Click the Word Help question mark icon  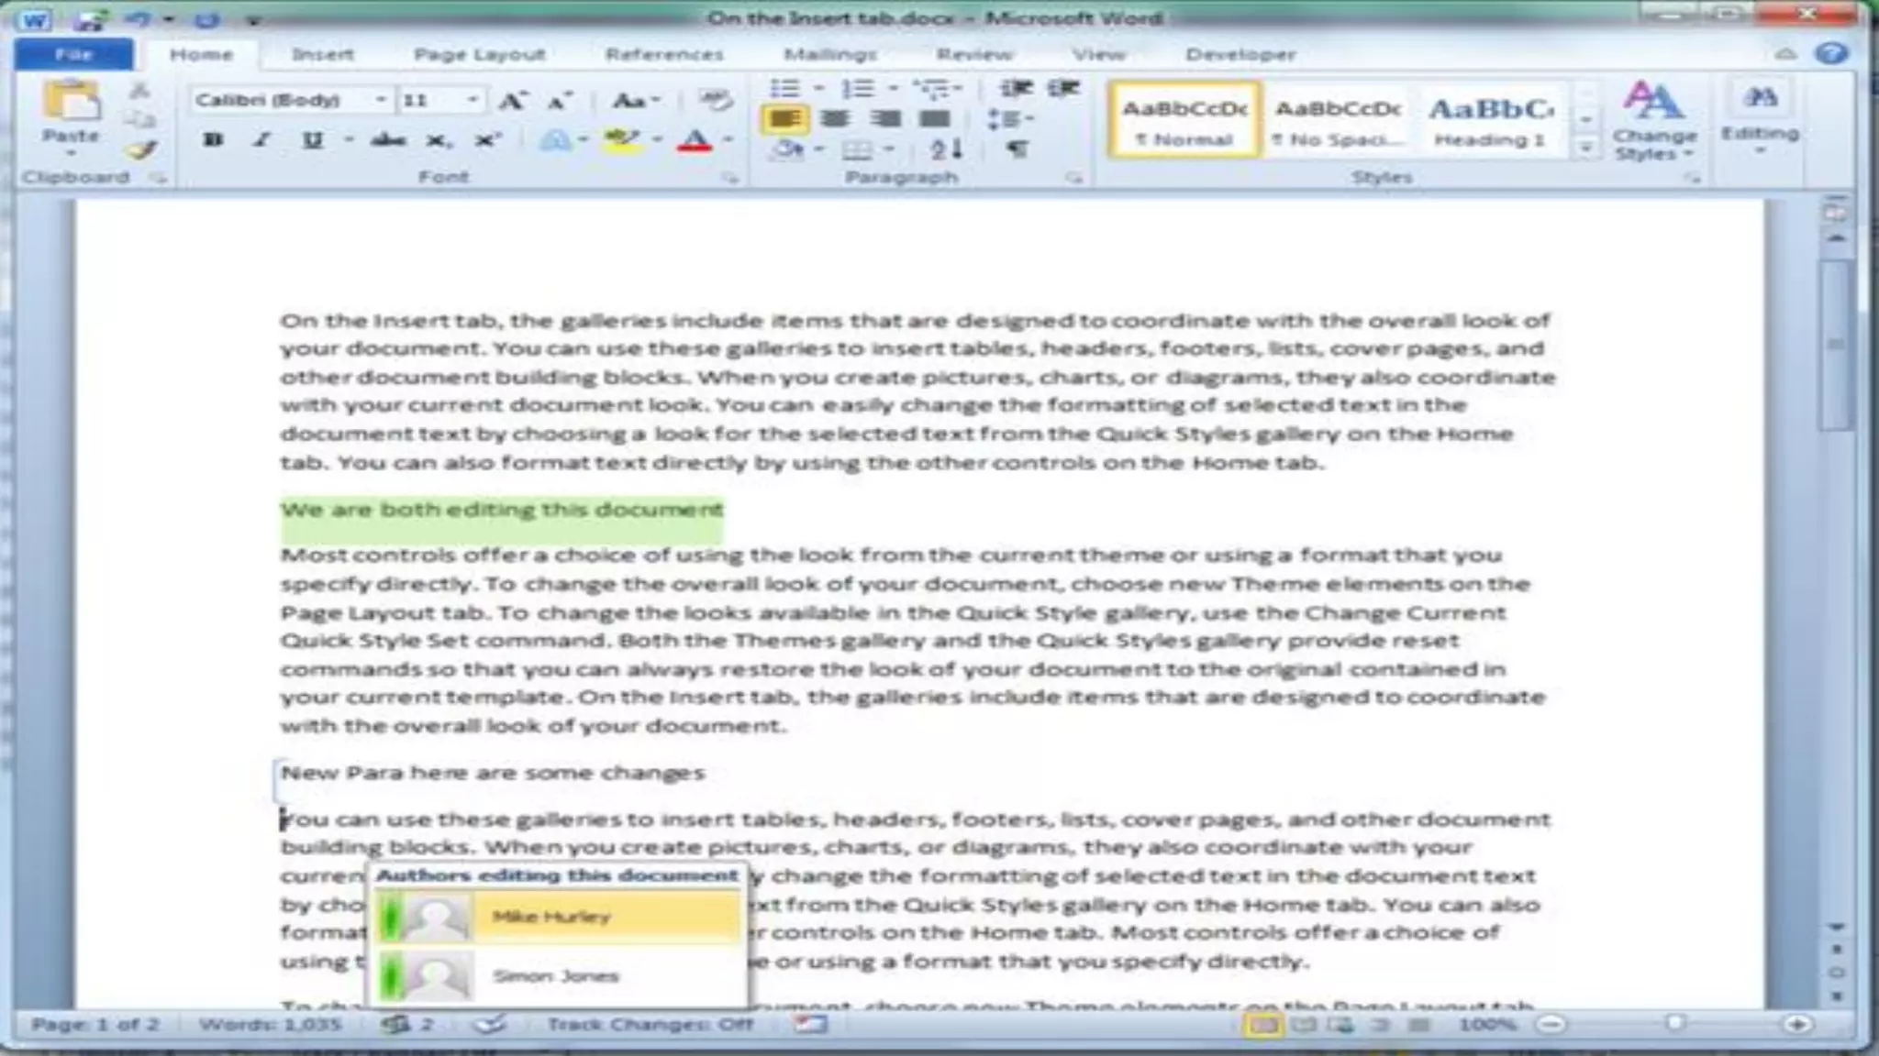(1831, 53)
